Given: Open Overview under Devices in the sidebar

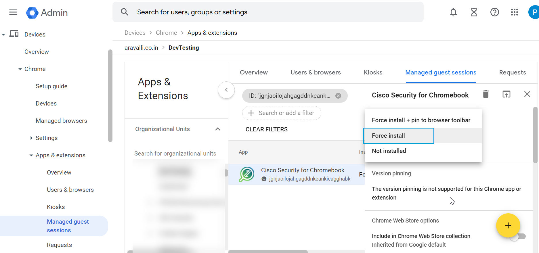Looking at the screenshot, I should [37, 52].
